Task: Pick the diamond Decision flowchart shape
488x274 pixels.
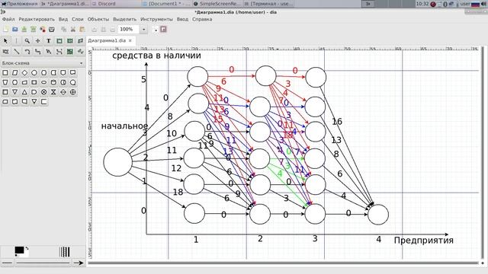Action: [x=24, y=73]
